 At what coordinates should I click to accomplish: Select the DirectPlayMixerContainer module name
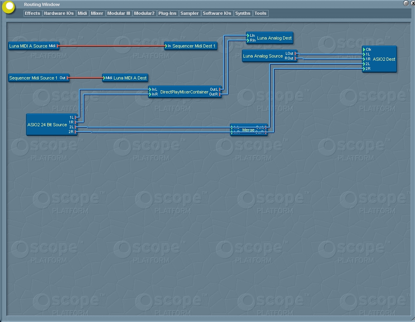point(184,92)
